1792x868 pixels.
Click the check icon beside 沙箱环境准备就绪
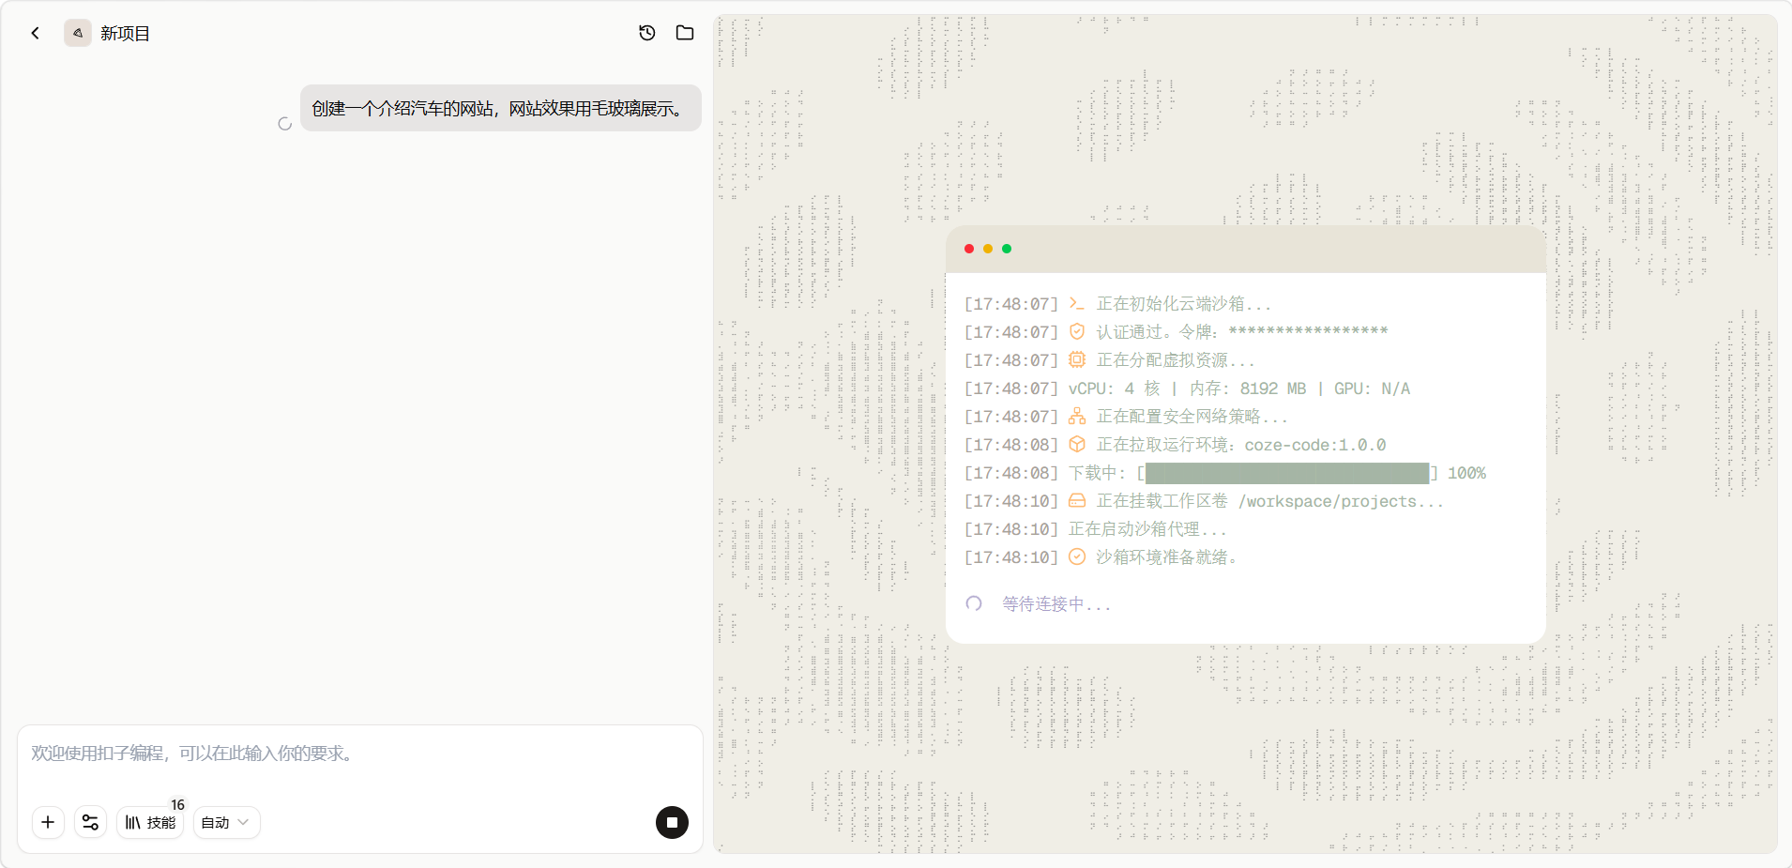tap(1077, 556)
